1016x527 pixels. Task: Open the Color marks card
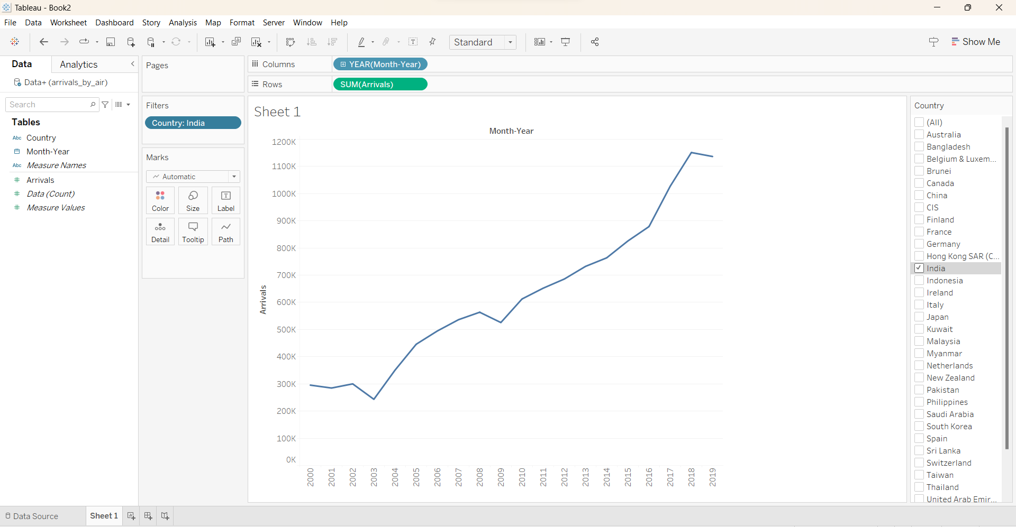click(x=160, y=201)
